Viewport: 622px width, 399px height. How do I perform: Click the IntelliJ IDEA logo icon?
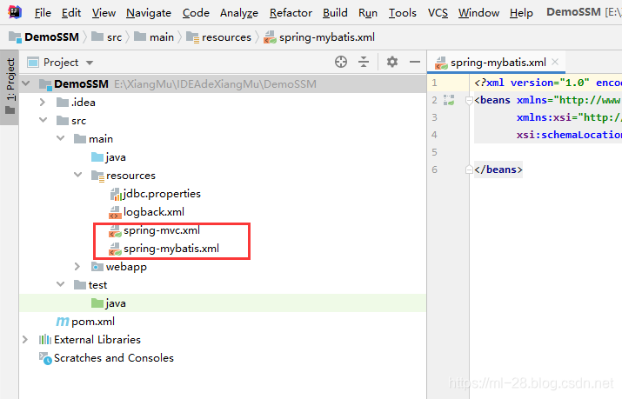tap(15, 12)
